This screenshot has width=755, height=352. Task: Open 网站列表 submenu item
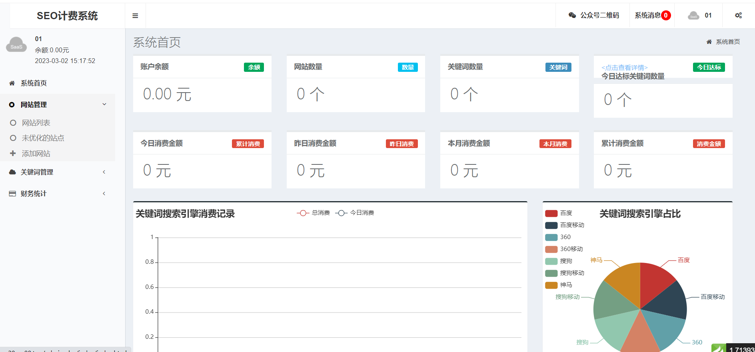36,123
